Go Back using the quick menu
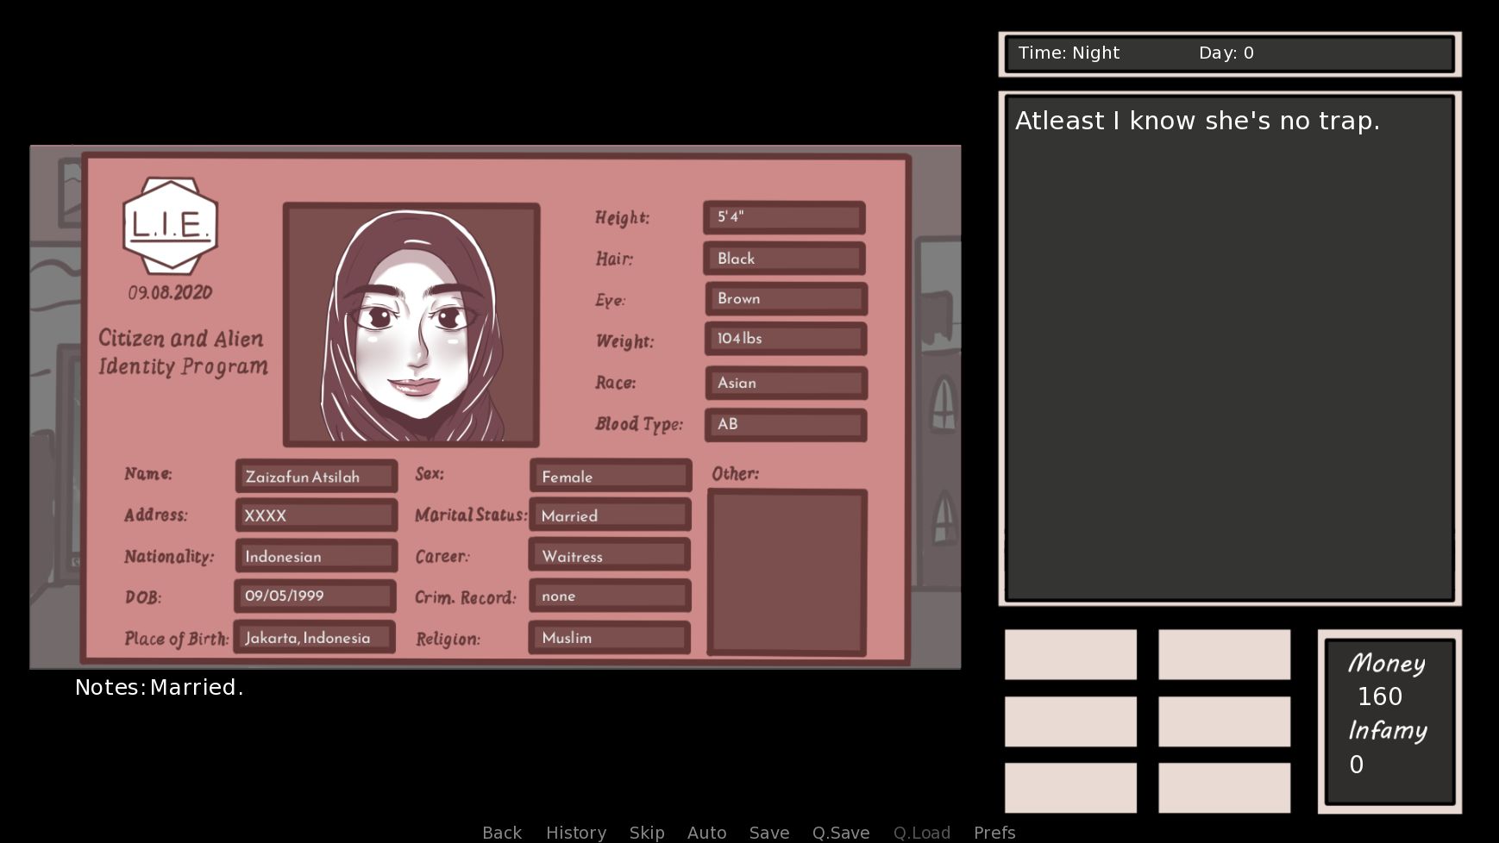 tap(501, 832)
